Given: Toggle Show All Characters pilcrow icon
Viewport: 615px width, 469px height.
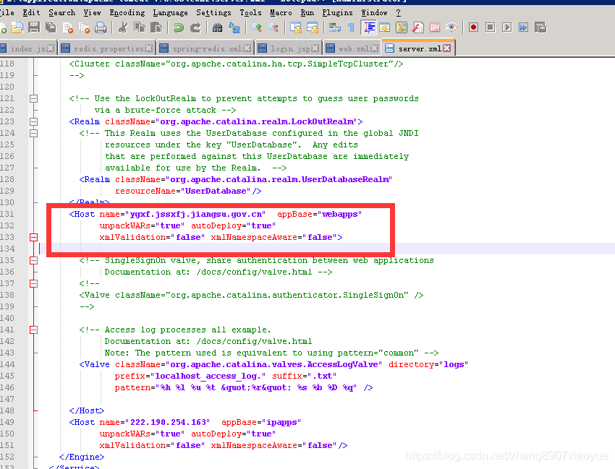Looking at the screenshot, I should (352, 27).
